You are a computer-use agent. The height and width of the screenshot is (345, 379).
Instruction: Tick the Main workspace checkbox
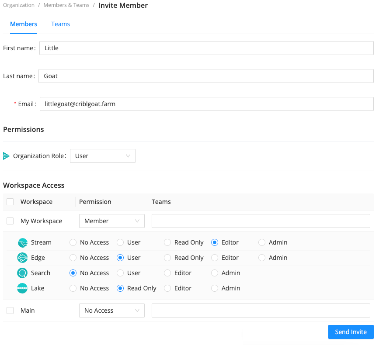click(x=10, y=310)
